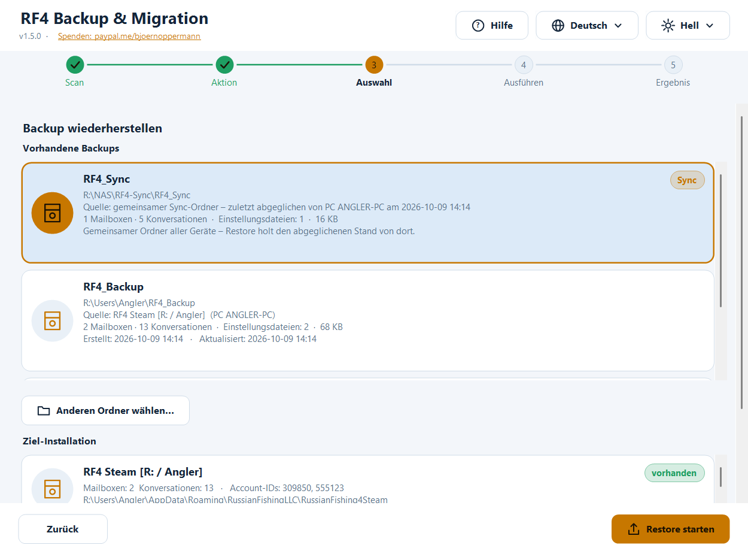Click the RF4_Sync archive box icon
The width and height of the screenshot is (748, 554).
53,213
